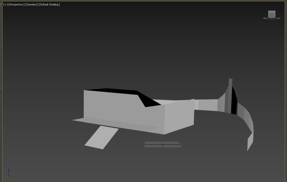This screenshot has width=287, height=182.
Task: Click the small home grid in the viewport
Action: [163, 144]
